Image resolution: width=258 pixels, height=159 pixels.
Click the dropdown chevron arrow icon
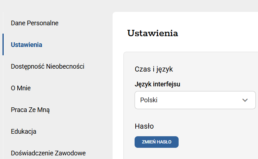click(x=245, y=100)
